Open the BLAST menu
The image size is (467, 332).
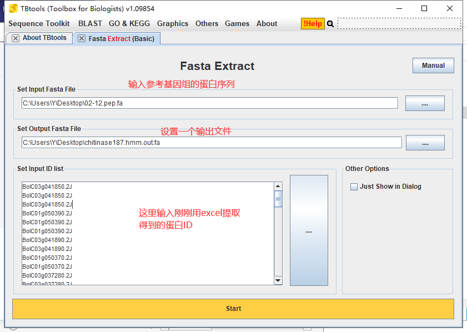[x=90, y=24]
